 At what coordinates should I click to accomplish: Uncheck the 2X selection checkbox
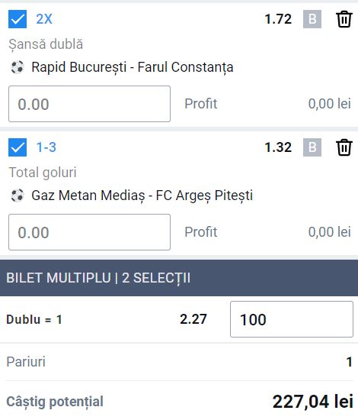coord(18,19)
